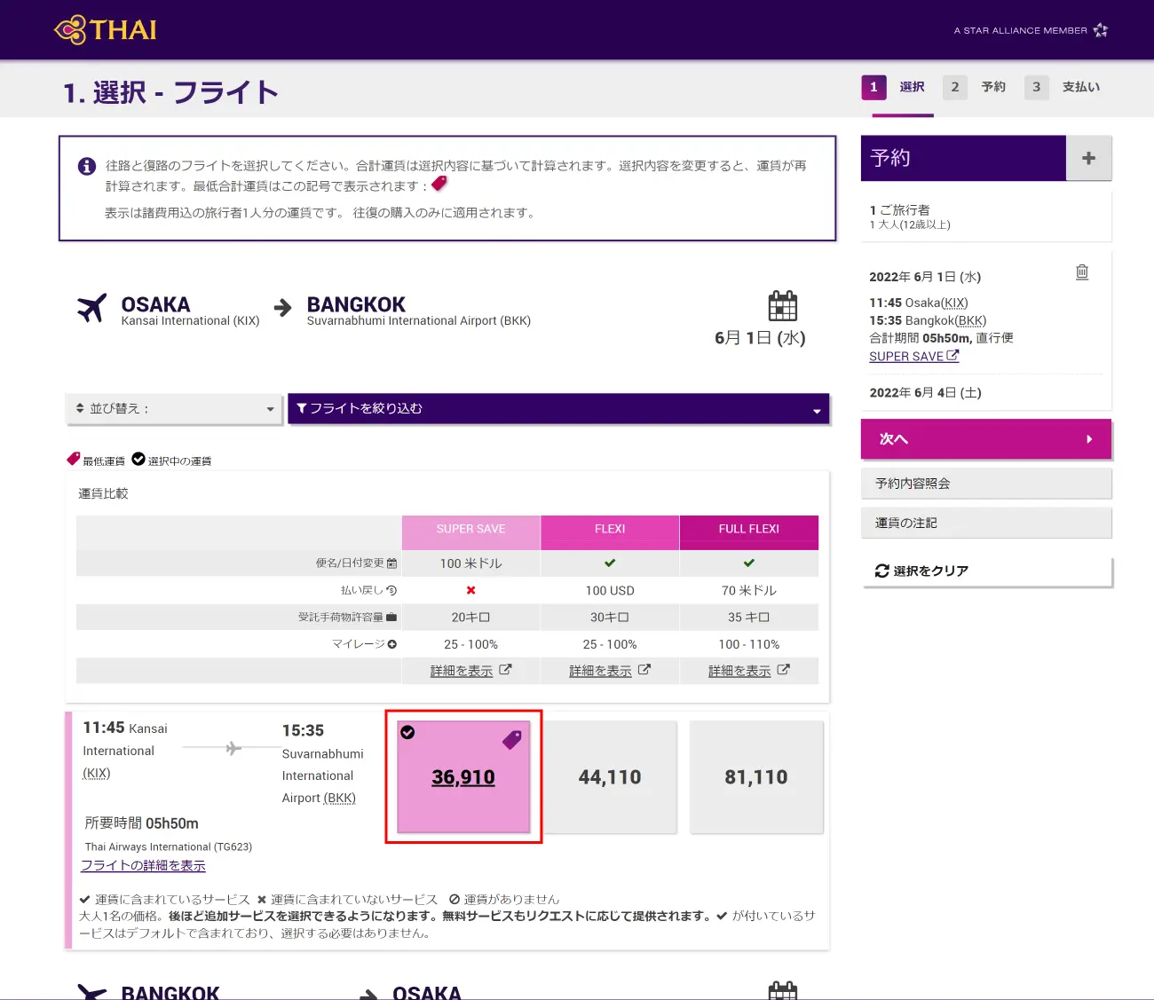Image resolution: width=1154 pixels, height=1000 pixels.
Task: Click the 70 米ドル refund cell
Action: (x=749, y=591)
